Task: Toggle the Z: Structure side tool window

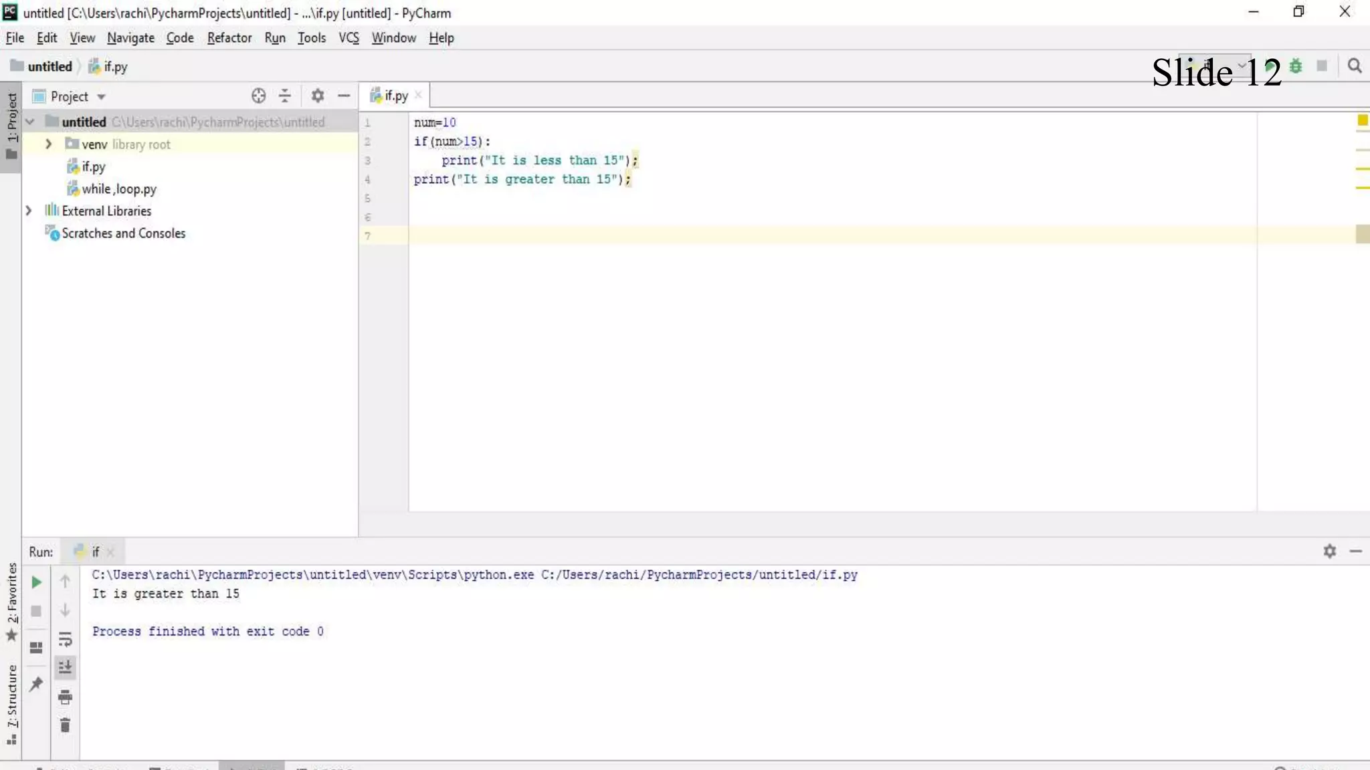Action: (11, 704)
